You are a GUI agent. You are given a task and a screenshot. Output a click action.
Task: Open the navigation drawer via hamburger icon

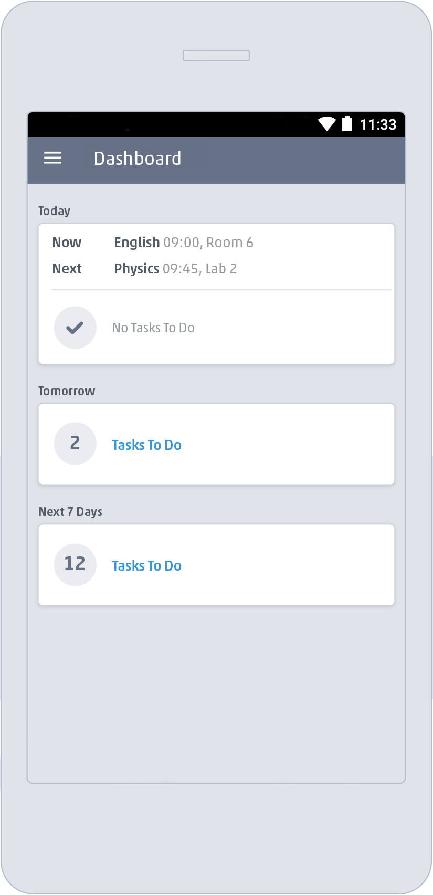coord(52,158)
